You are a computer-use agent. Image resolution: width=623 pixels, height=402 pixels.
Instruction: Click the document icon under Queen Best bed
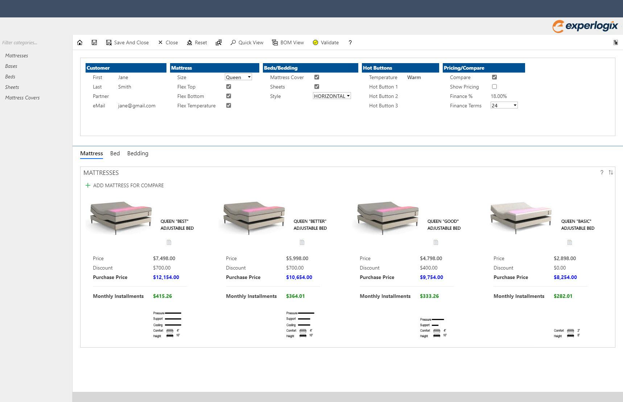[169, 242]
